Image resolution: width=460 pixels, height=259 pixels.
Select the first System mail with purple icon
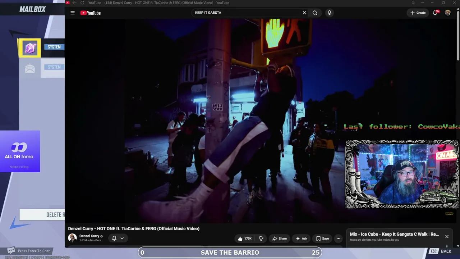pyautogui.click(x=30, y=47)
